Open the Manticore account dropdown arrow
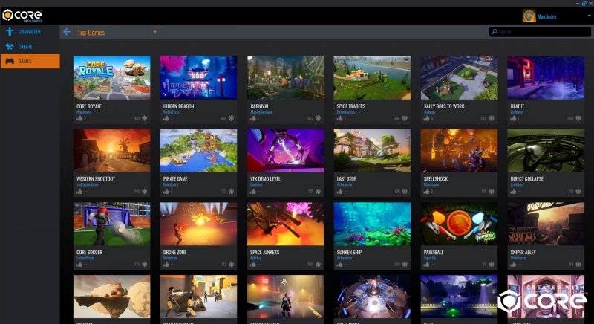 (590, 16)
